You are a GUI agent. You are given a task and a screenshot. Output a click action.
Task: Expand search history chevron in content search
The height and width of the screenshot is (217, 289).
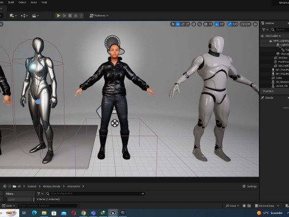(x=143, y=193)
